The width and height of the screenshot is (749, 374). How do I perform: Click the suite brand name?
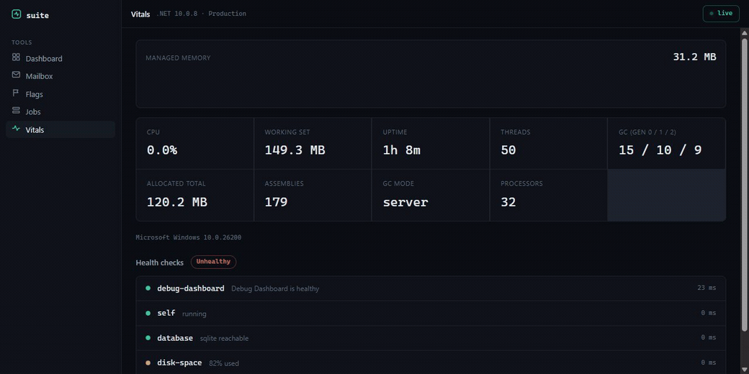point(37,15)
